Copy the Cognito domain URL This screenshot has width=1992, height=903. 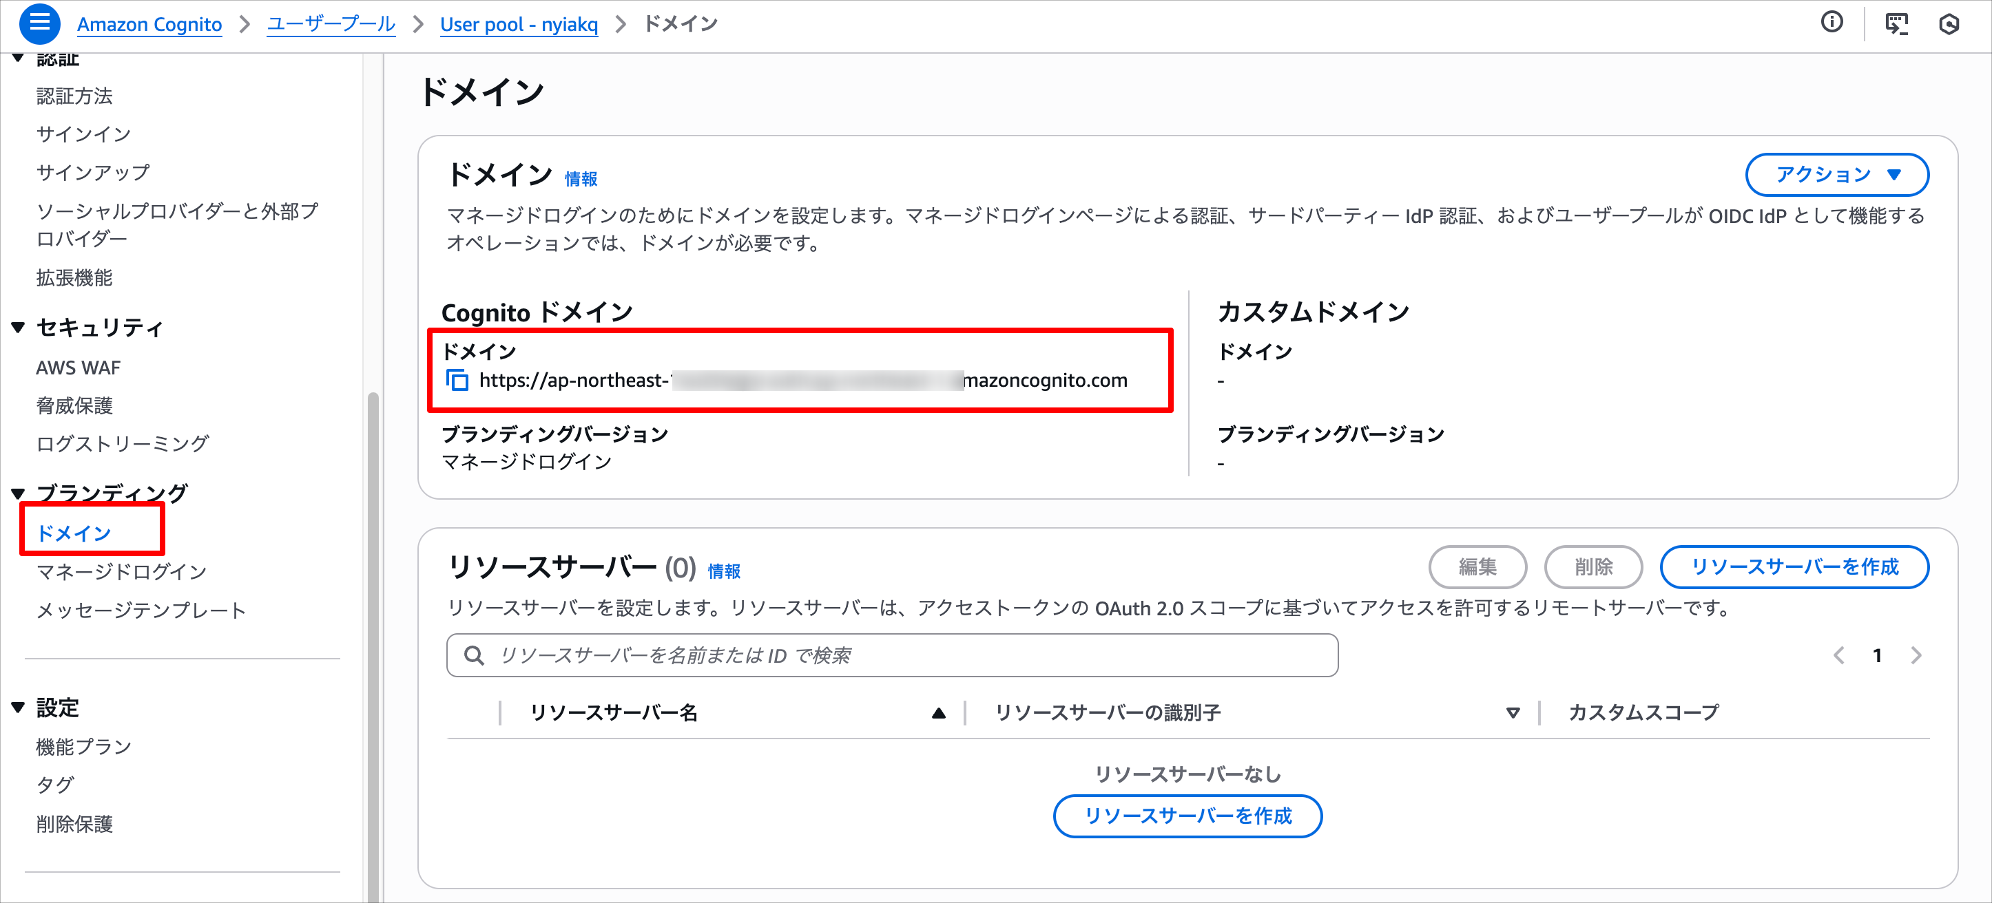(458, 380)
